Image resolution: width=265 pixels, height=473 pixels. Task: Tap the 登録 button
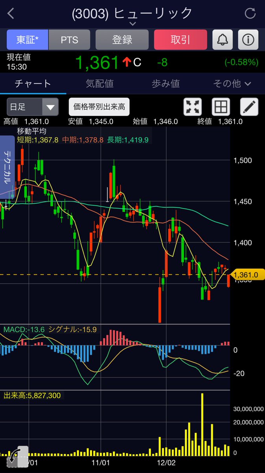(x=122, y=40)
